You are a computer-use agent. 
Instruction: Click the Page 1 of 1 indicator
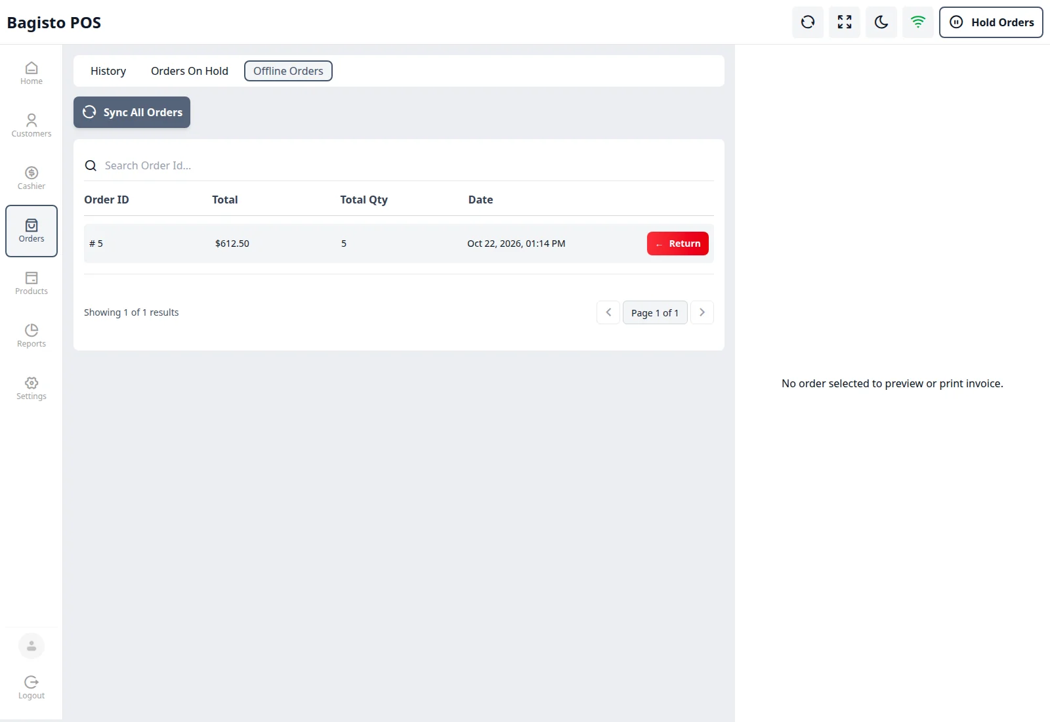[x=655, y=312]
